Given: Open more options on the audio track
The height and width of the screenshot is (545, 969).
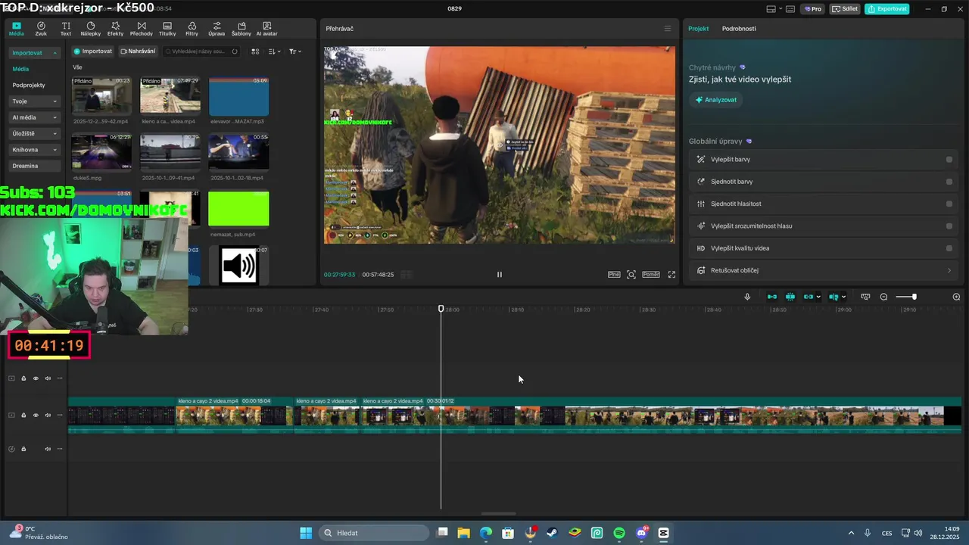Looking at the screenshot, I should click(60, 449).
